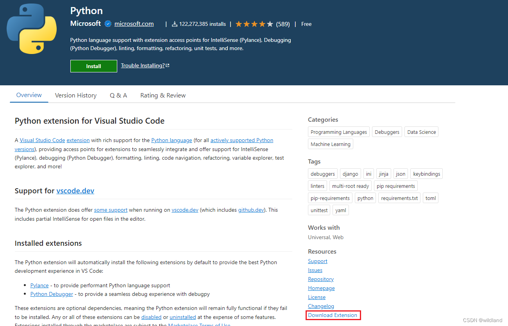Open the License resource link
Image resolution: width=508 pixels, height=326 pixels.
(317, 297)
